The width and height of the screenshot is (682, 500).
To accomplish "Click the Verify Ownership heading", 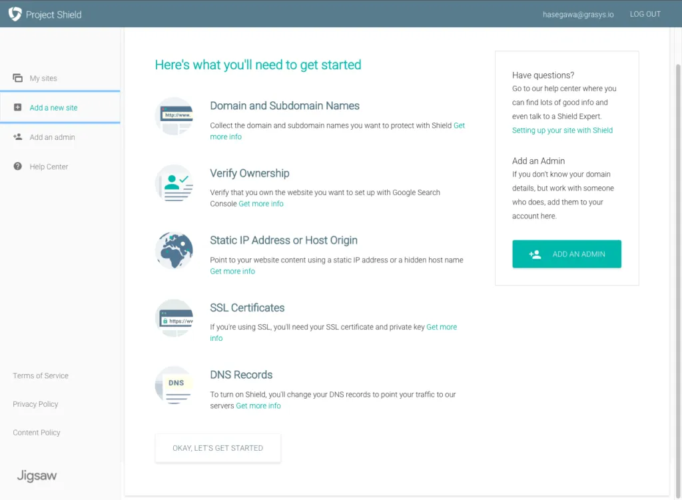I will tap(250, 173).
